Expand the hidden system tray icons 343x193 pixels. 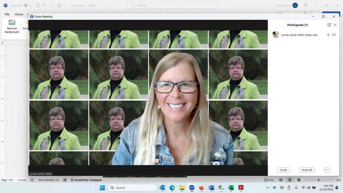(268, 188)
